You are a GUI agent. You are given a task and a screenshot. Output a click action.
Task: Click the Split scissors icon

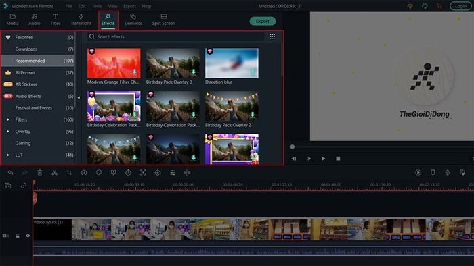pyautogui.click(x=54, y=173)
